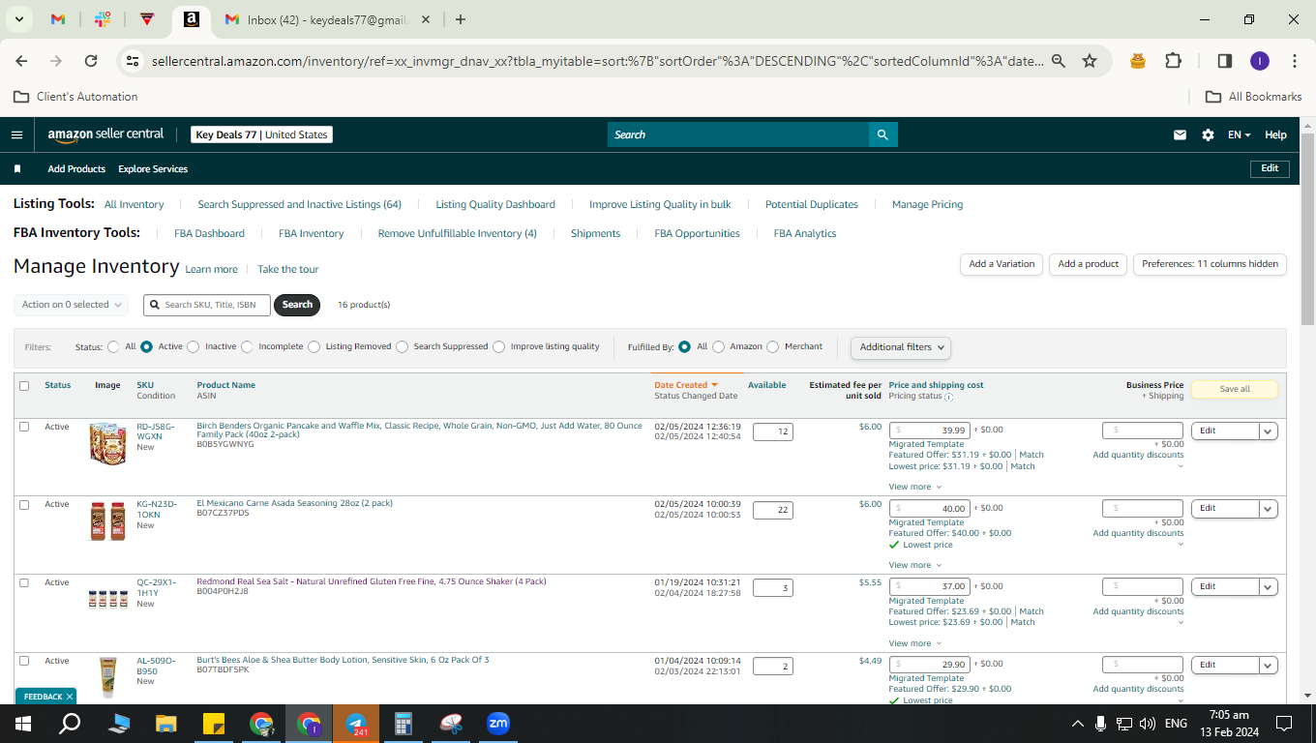Open a new browser tab with plus icon
This screenshot has height=743, width=1316.
[x=461, y=19]
